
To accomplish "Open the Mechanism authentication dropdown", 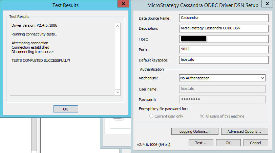I will [x=222, y=78].
